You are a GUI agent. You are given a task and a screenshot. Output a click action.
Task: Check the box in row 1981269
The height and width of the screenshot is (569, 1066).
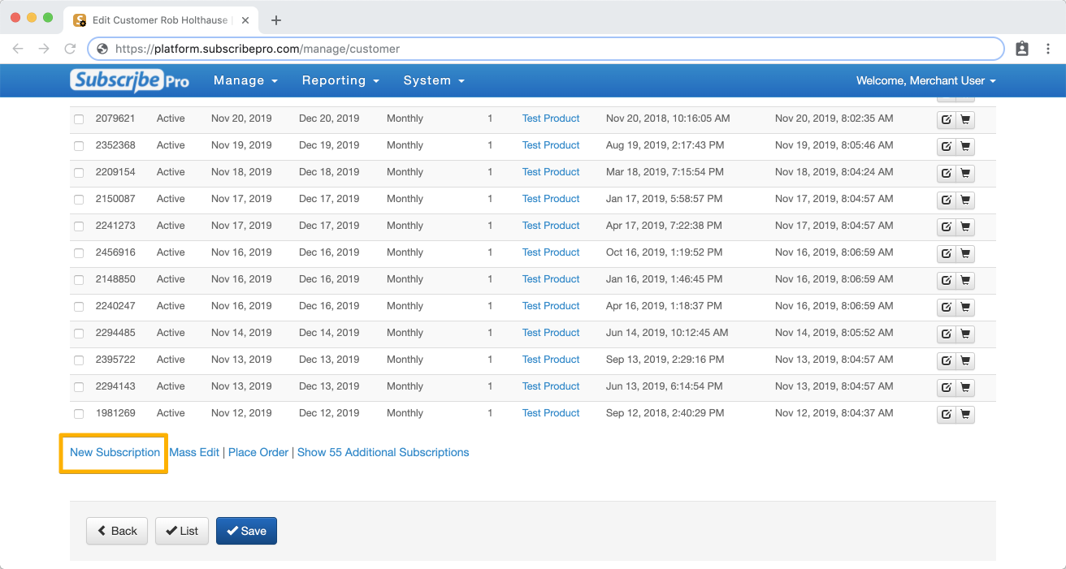click(x=79, y=414)
